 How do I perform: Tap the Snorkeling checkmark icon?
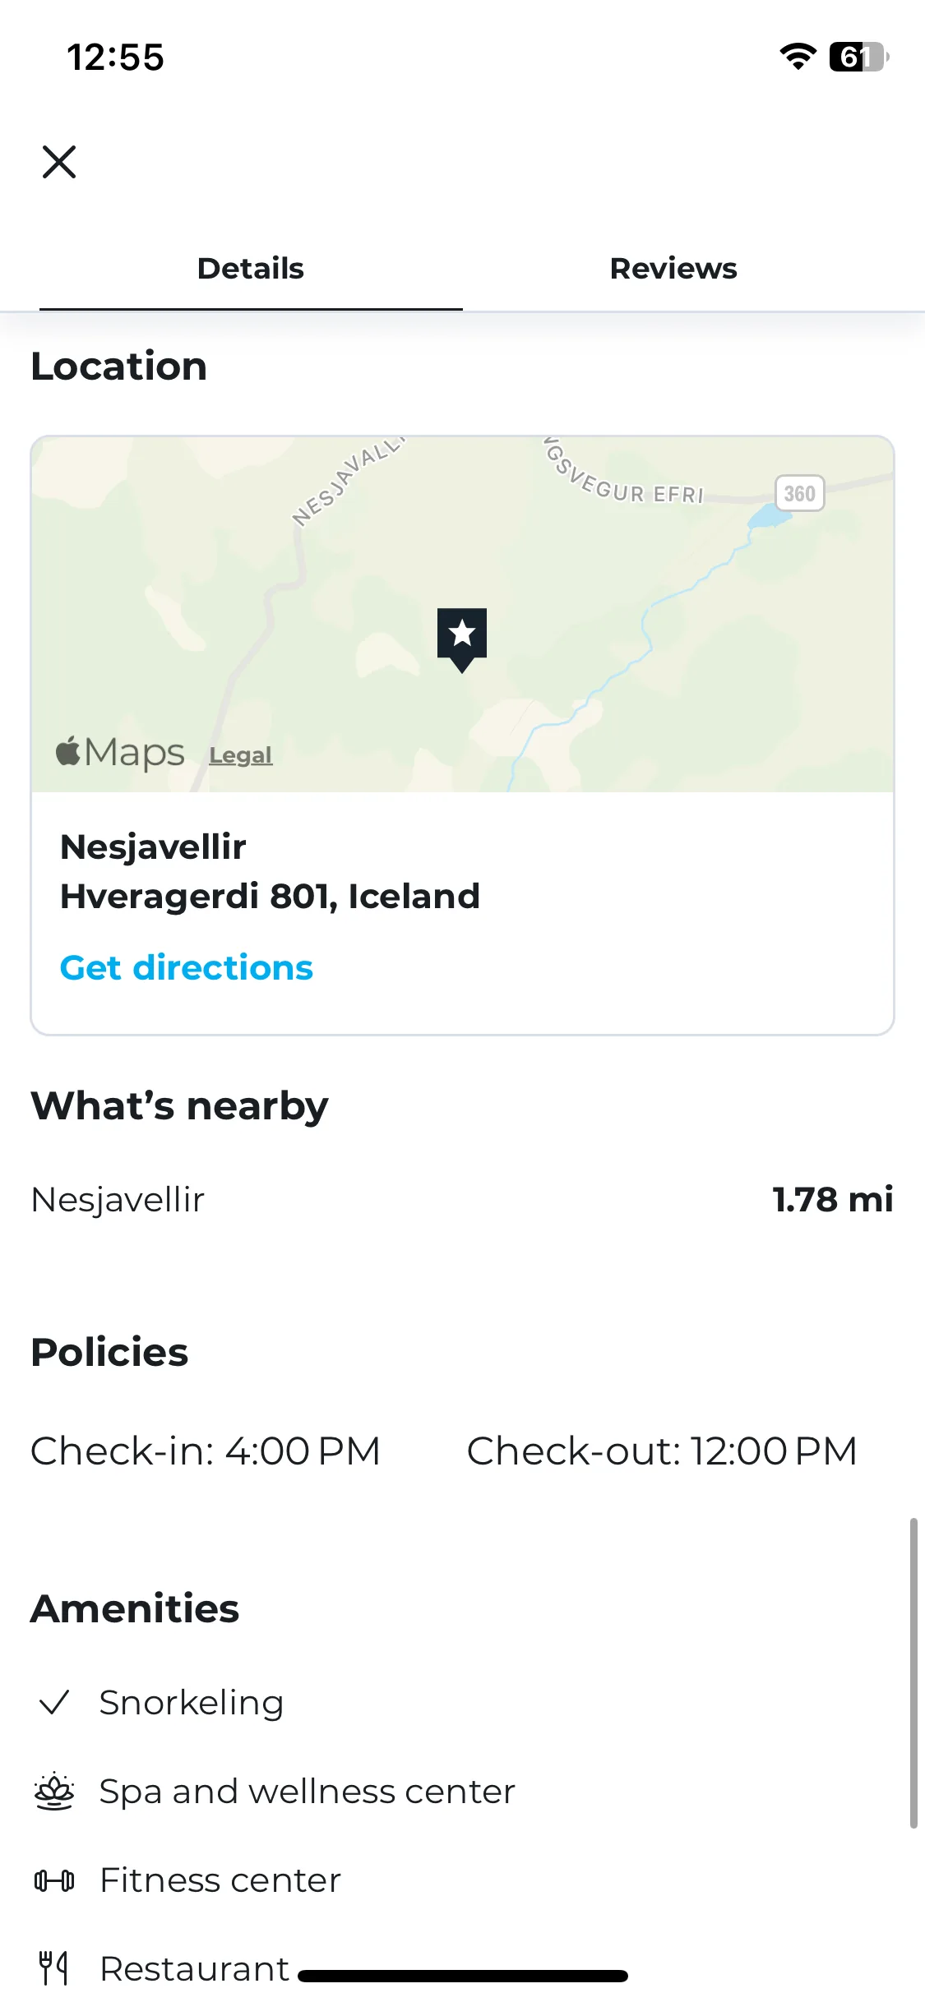coord(54,1702)
